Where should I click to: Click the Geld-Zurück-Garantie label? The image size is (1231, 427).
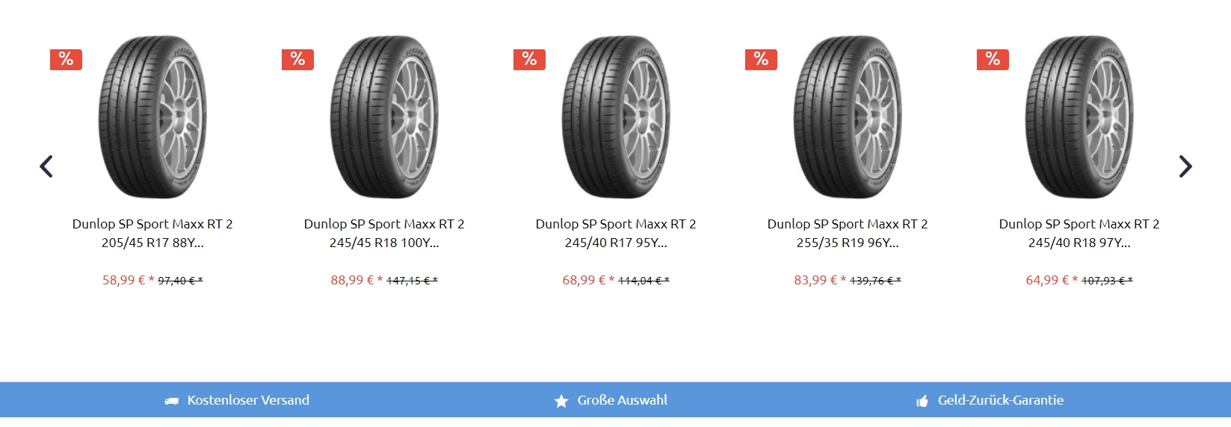[1001, 400]
